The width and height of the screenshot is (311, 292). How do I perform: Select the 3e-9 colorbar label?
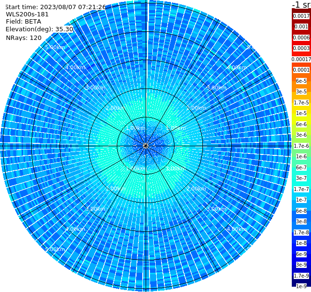click(x=301, y=265)
